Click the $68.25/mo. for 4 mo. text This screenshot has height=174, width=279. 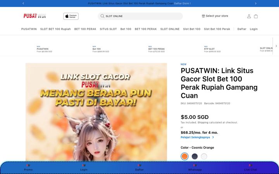[199, 133]
